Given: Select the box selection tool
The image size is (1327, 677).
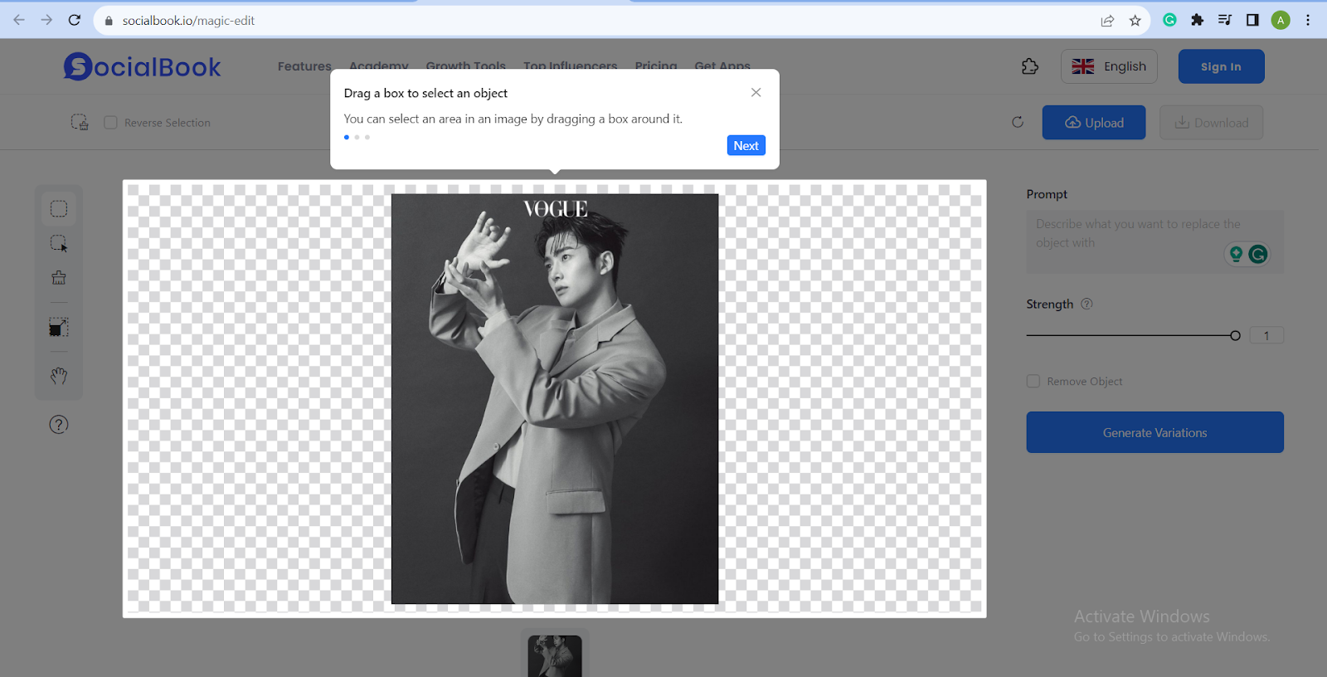Looking at the screenshot, I should click(x=59, y=209).
